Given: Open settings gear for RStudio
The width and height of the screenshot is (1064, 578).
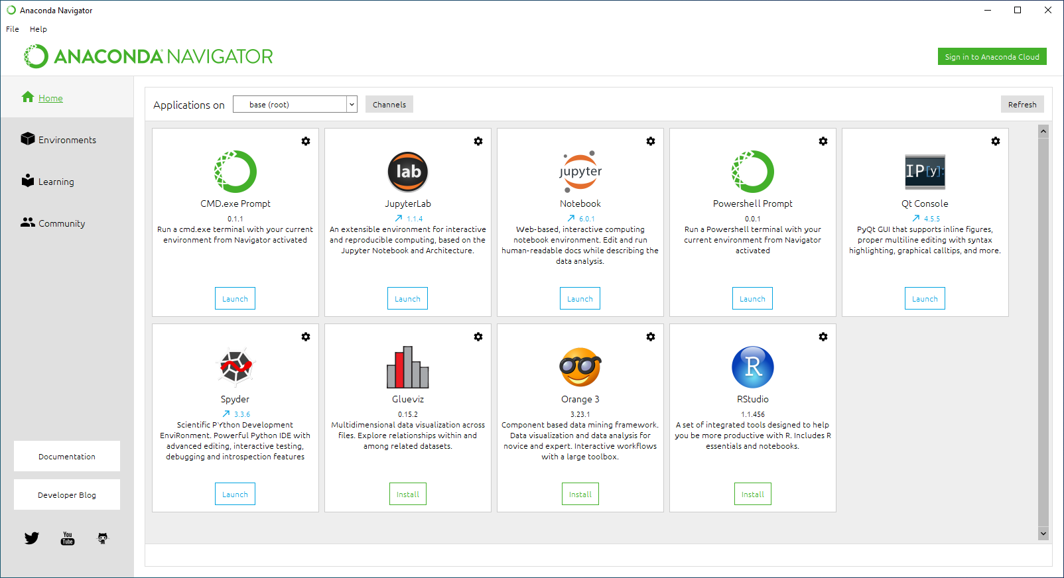Looking at the screenshot, I should (x=823, y=337).
